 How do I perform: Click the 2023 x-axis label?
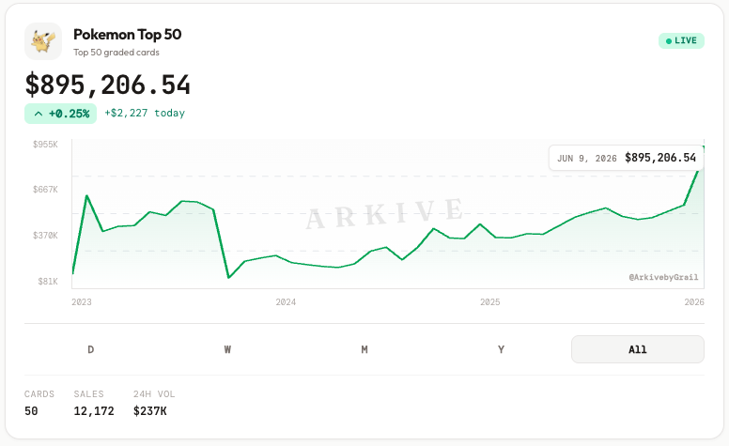click(82, 302)
